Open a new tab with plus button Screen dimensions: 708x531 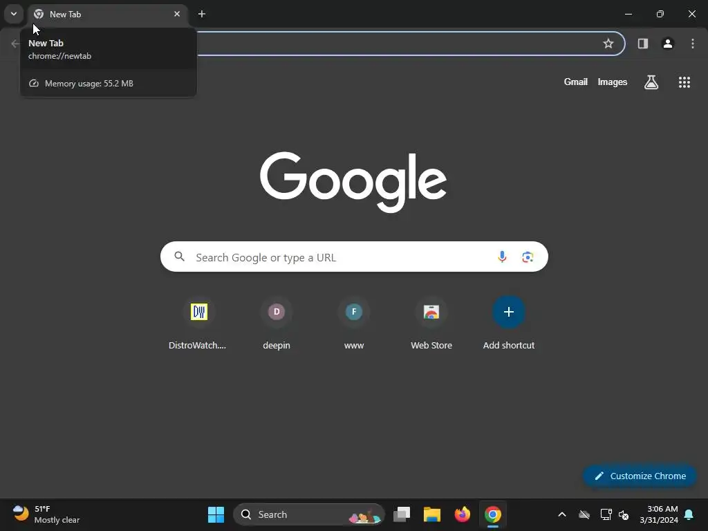click(x=202, y=14)
